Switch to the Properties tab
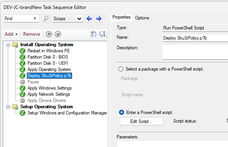 coord(121,17)
